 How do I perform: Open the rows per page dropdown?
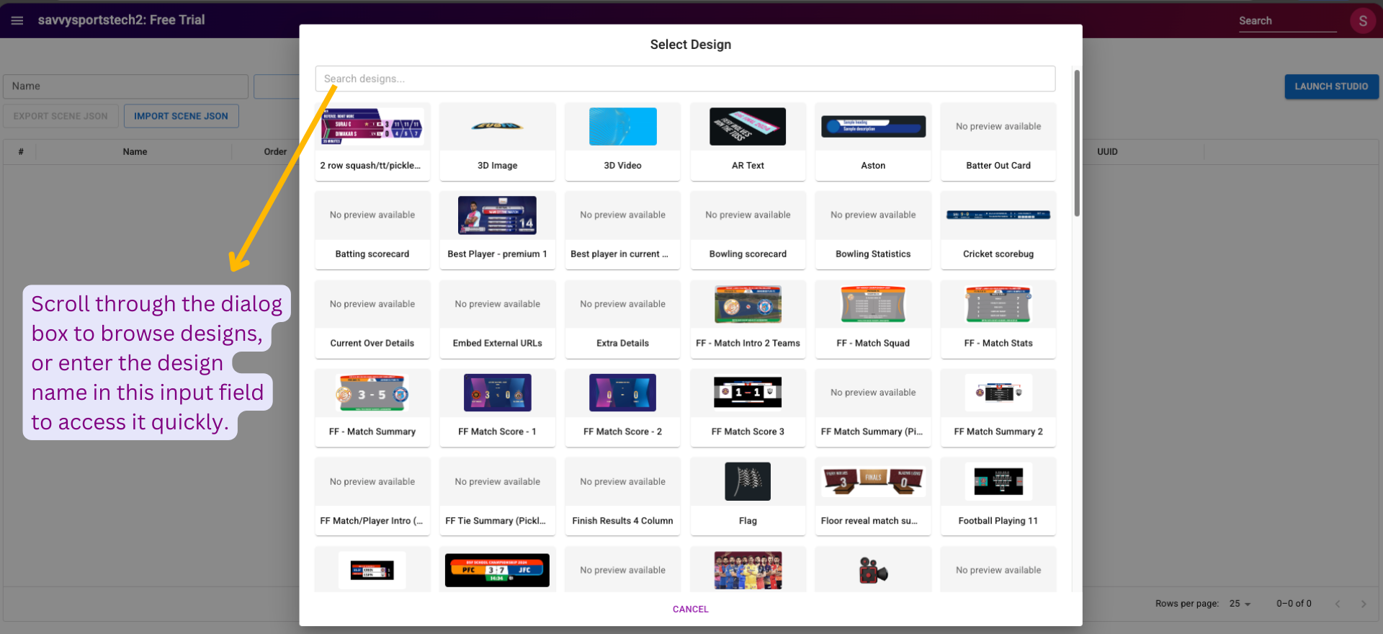click(1240, 604)
